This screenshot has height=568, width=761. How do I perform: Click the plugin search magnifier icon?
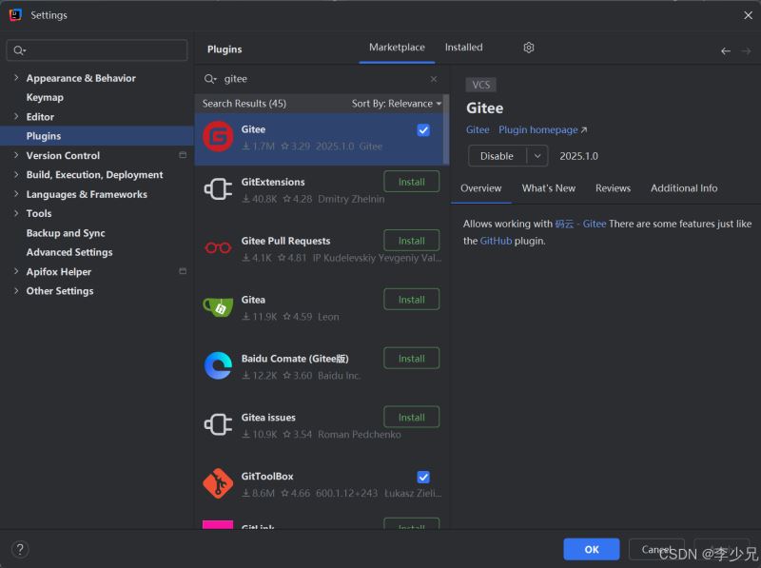210,79
